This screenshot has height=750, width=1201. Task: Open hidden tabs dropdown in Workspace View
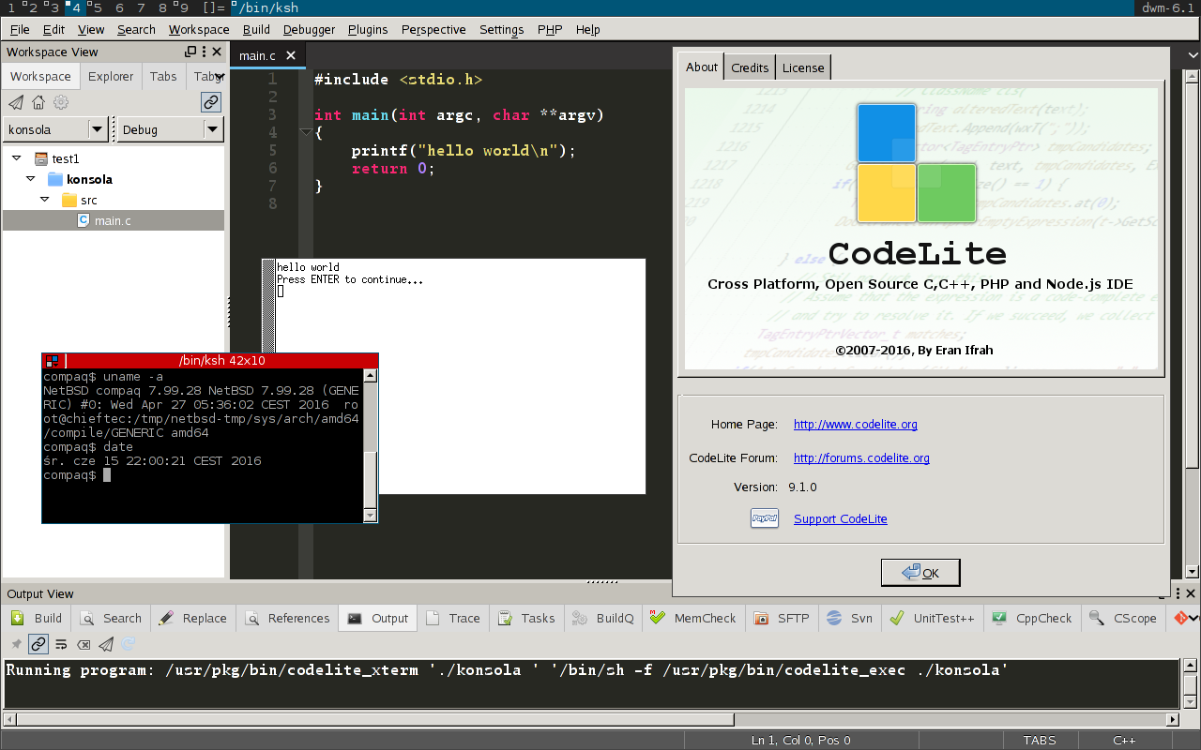coord(220,76)
